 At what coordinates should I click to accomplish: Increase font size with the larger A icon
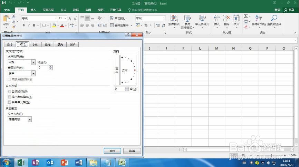70,18
